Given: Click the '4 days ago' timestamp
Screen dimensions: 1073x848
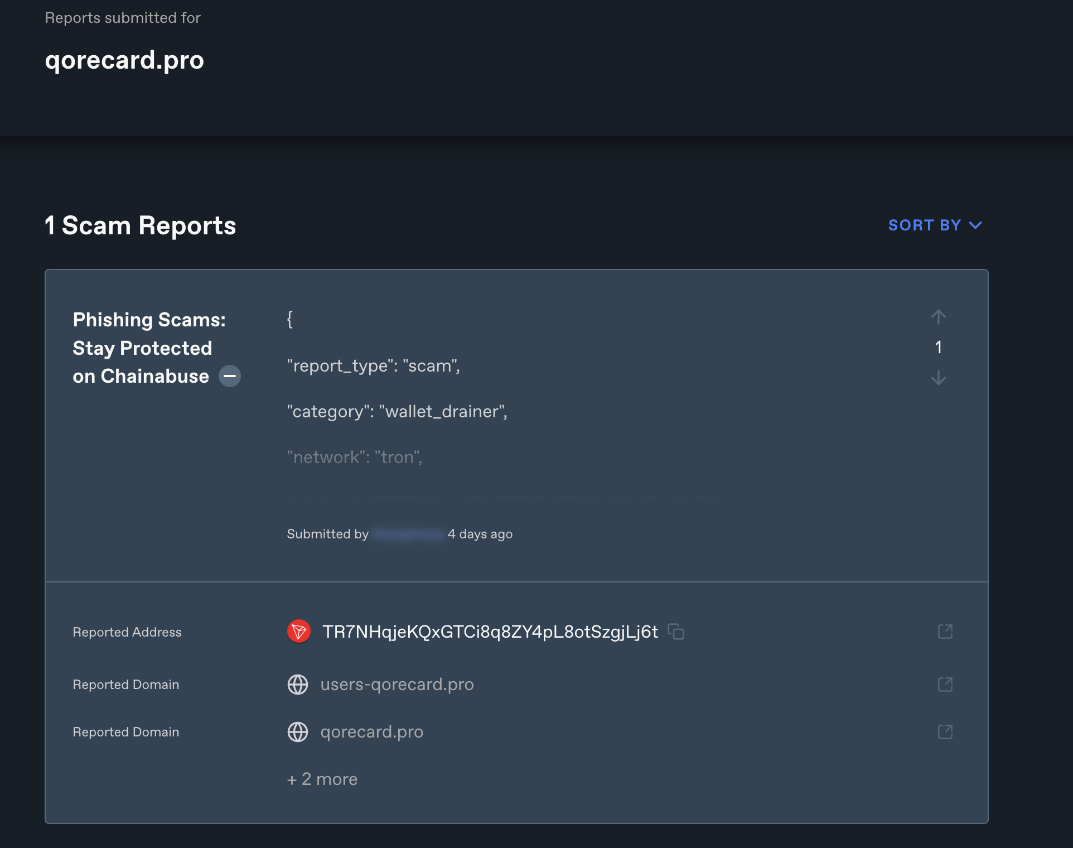Looking at the screenshot, I should 480,534.
